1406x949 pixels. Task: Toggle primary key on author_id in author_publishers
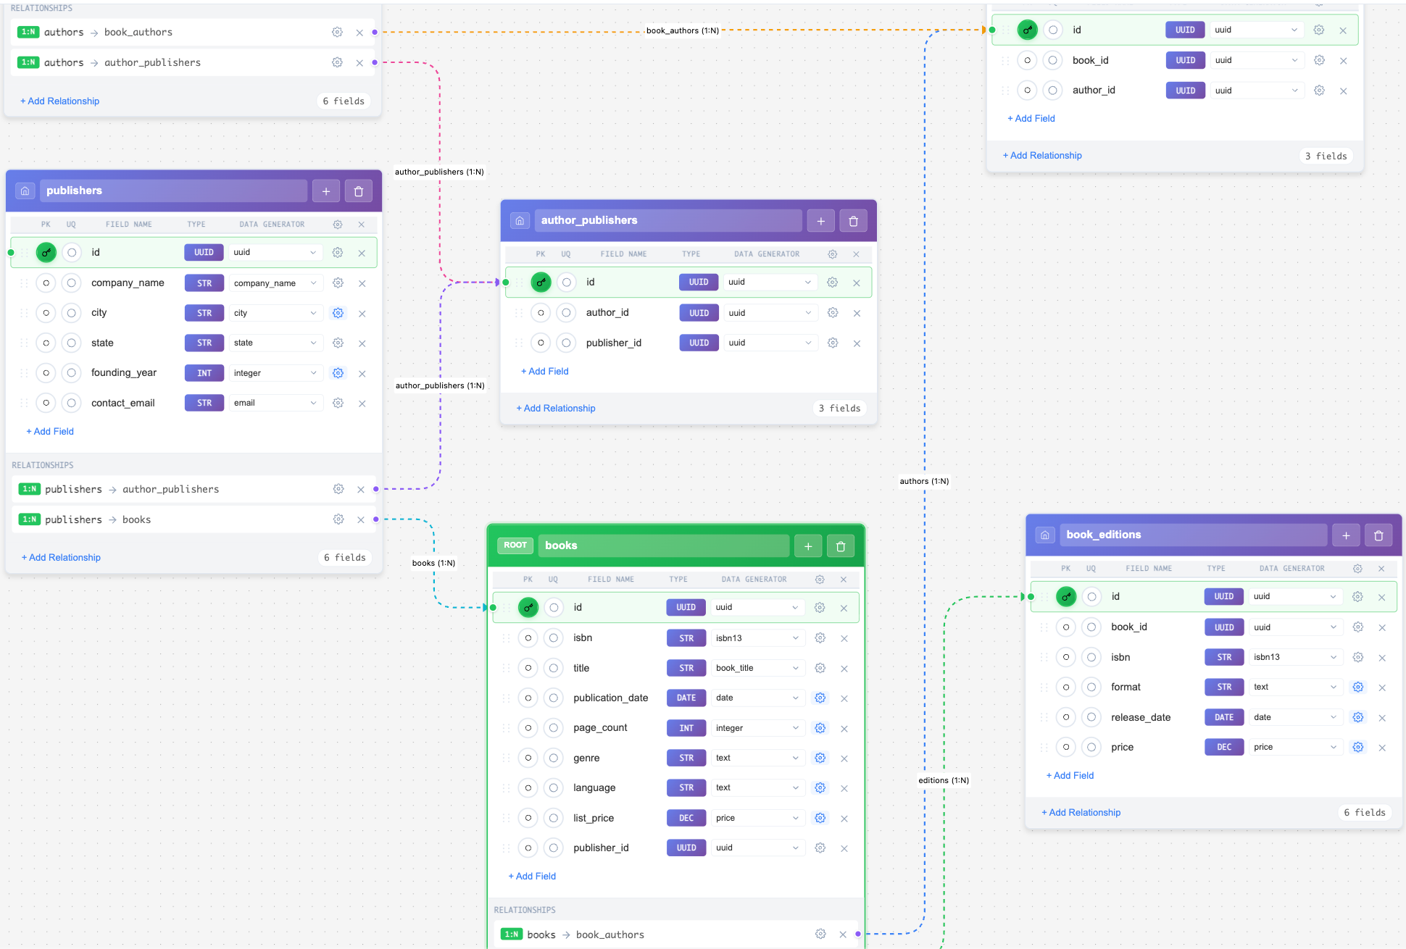pyautogui.click(x=541, y=312)
